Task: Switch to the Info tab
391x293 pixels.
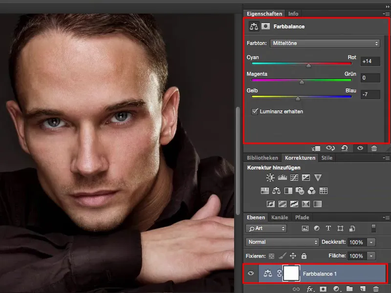Action: (293, 14)
